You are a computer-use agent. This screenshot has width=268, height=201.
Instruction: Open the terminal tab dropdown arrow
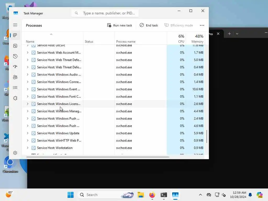[x=237, y=34]
